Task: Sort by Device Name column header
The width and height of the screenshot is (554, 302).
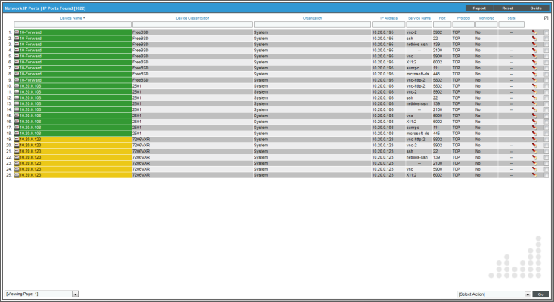Action: click(71, 18)
